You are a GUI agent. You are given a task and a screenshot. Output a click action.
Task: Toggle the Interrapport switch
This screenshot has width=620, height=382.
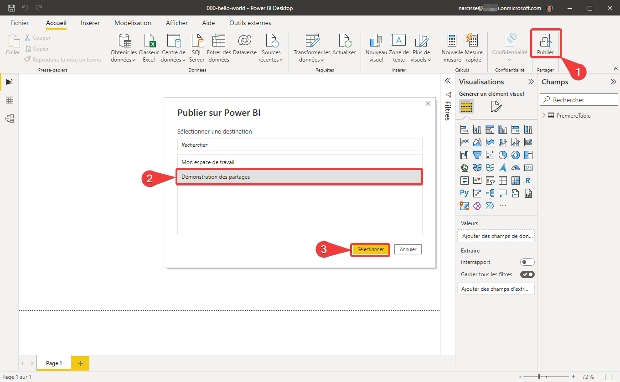point(527,262)
